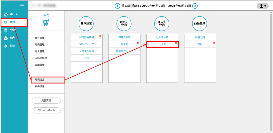
Task: Click the large cart icon under 販売
Action: coord(46,23)
